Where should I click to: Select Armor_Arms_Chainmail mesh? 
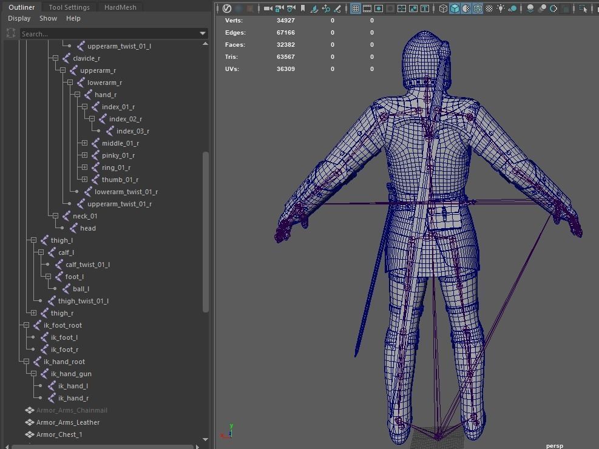(x=72, y=410)
